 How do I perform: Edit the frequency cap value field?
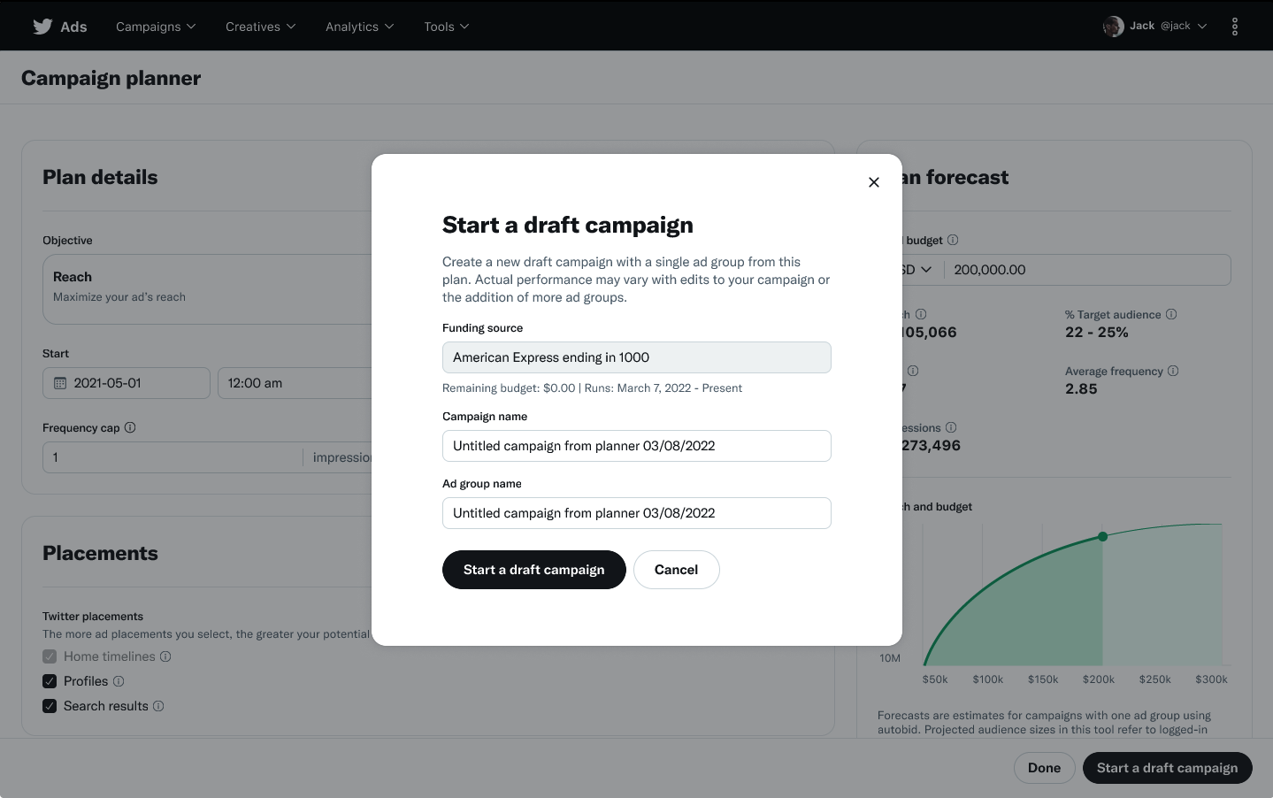pyautogui.click(x=173, y=457)
